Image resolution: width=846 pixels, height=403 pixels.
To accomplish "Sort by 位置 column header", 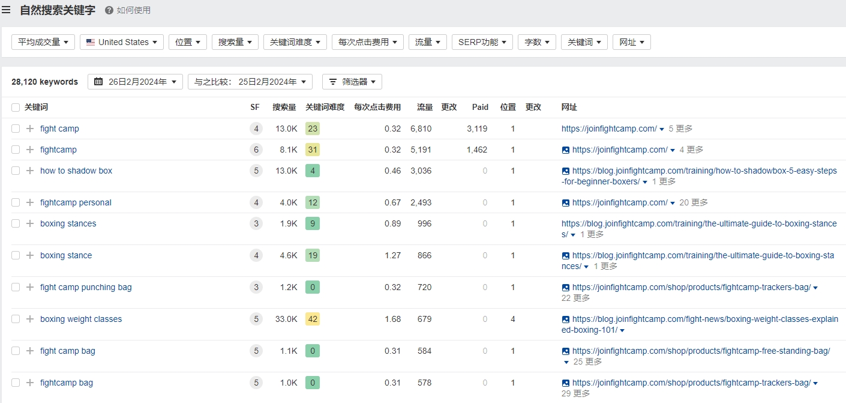I will click(508, 108).
